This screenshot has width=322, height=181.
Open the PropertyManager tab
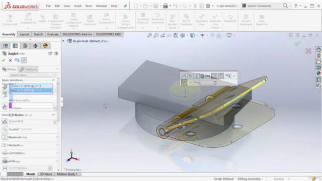[15, 46]
